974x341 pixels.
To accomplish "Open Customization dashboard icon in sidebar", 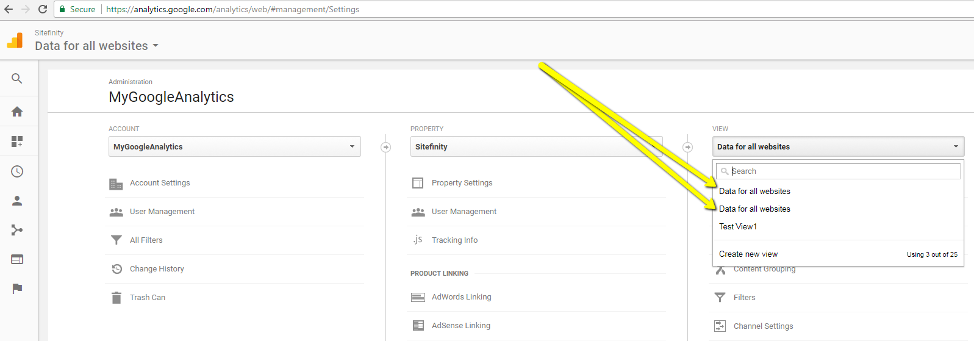I will (17, 142).
